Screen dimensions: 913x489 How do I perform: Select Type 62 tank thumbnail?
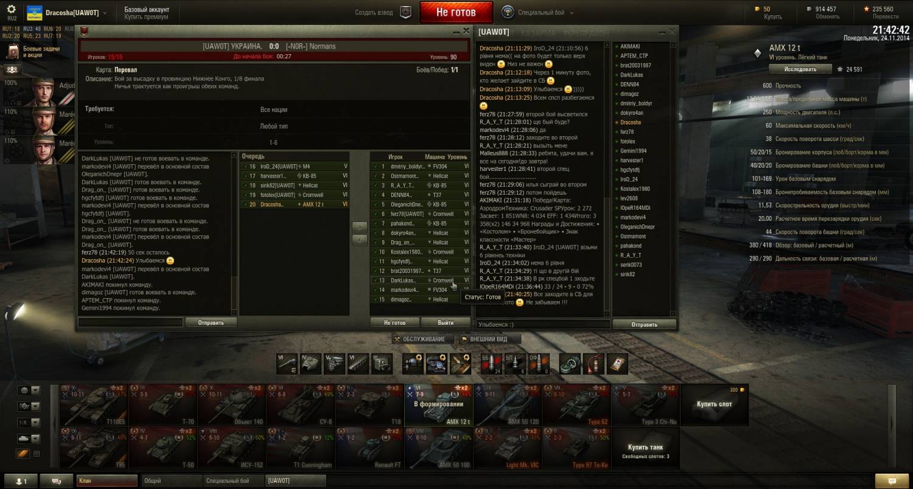[x=576, y=404]
